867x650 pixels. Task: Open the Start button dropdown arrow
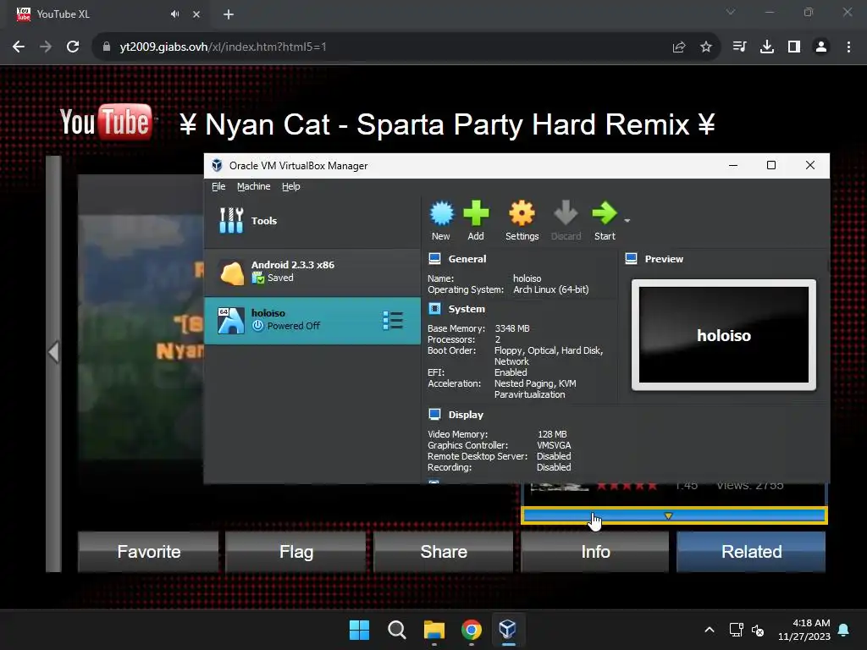[627, 221]
